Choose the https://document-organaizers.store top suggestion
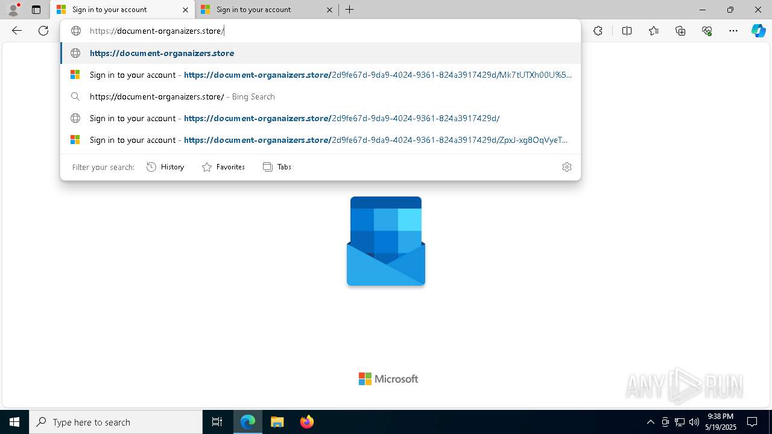772x434 pixels. (320, 53)
